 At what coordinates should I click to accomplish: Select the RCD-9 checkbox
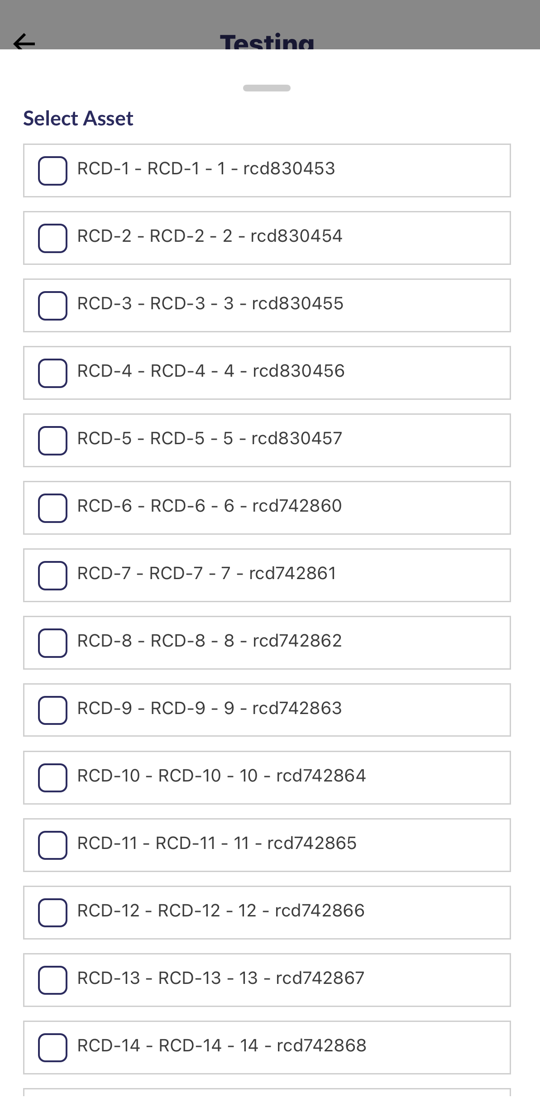point(53,710)
